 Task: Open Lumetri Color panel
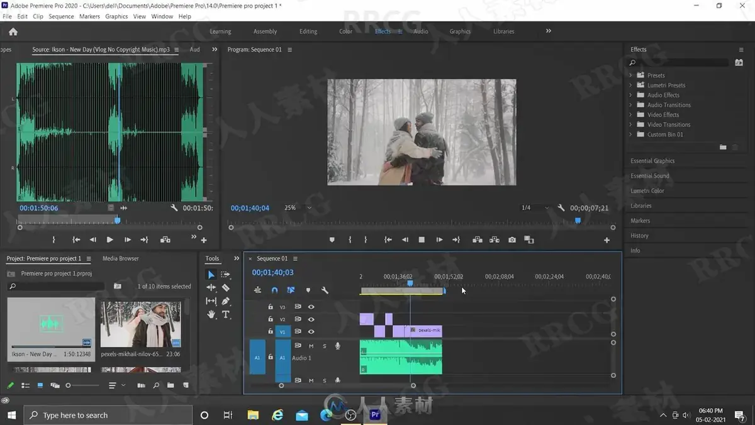pyautogui.click(x=647, y=191)
